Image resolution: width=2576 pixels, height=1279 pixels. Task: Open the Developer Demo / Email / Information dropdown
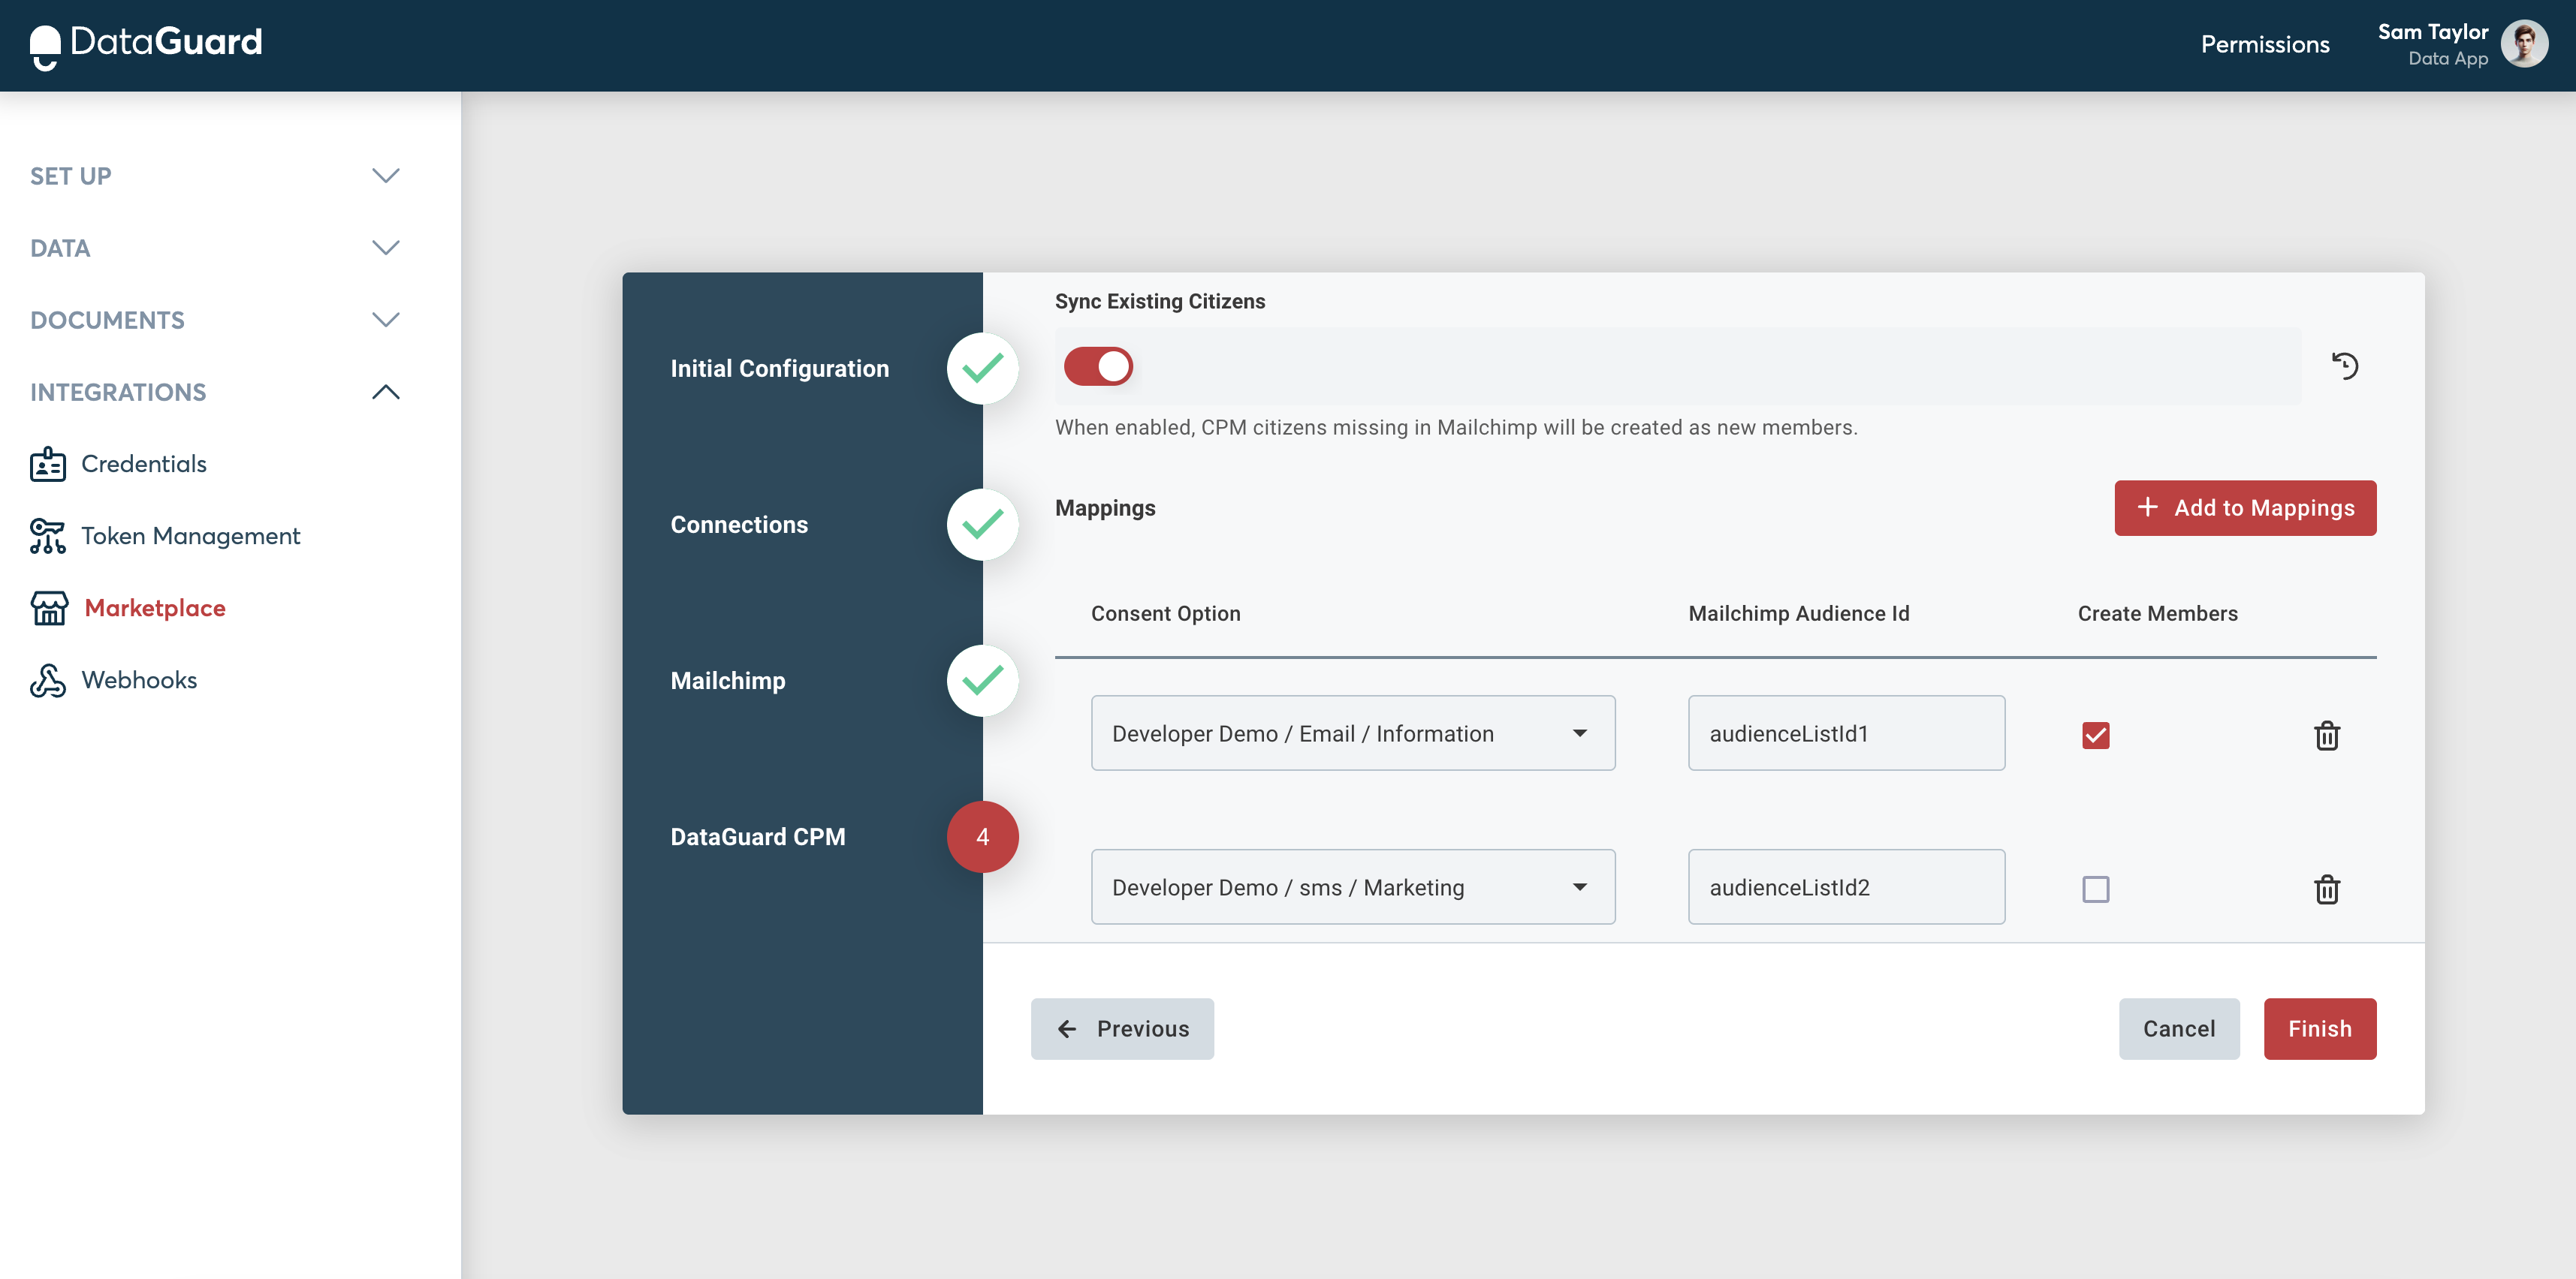coord(1352,733)
